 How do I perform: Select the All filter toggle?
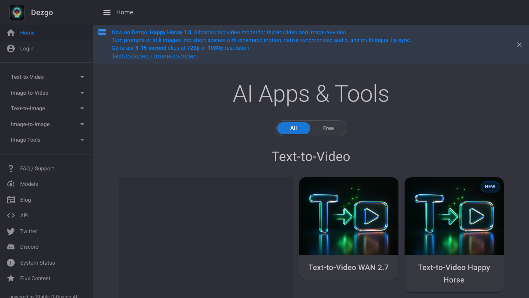pyautogui.click(x=293, y=128)
